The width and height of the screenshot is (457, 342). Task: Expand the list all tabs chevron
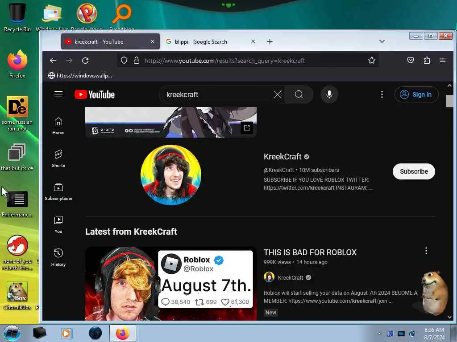pos(382,41)
